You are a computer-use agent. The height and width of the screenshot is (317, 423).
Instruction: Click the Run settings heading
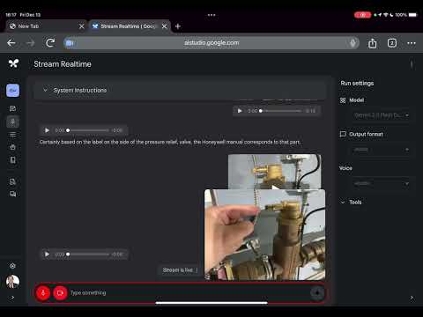357,84
